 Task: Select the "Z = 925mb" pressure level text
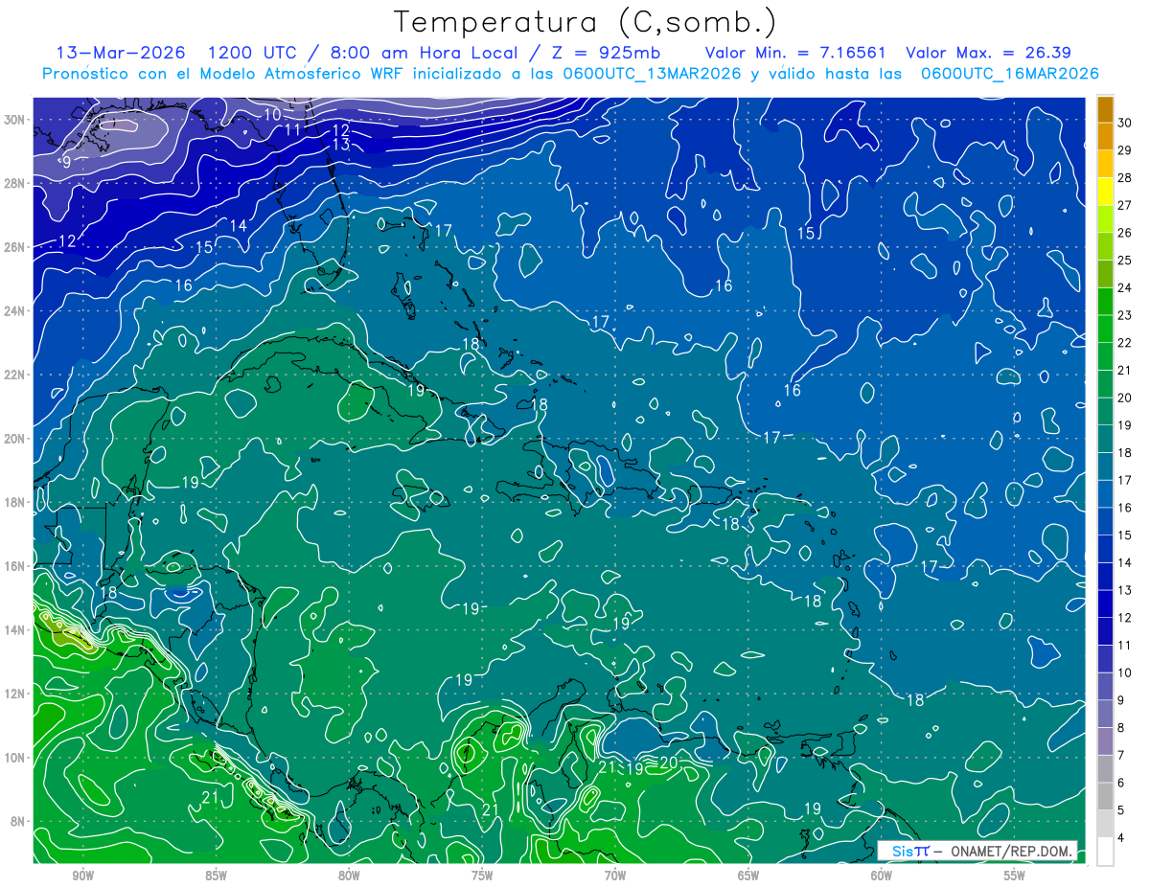pyautogui.click(x=606, y=53)
